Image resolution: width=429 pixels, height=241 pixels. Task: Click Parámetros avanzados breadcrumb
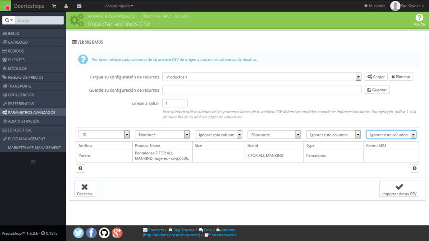112,16
